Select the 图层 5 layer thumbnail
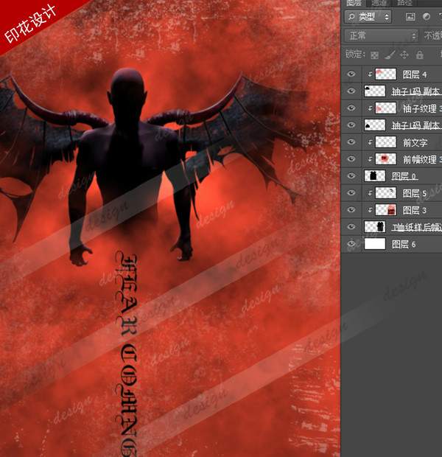 pos(386,192)
